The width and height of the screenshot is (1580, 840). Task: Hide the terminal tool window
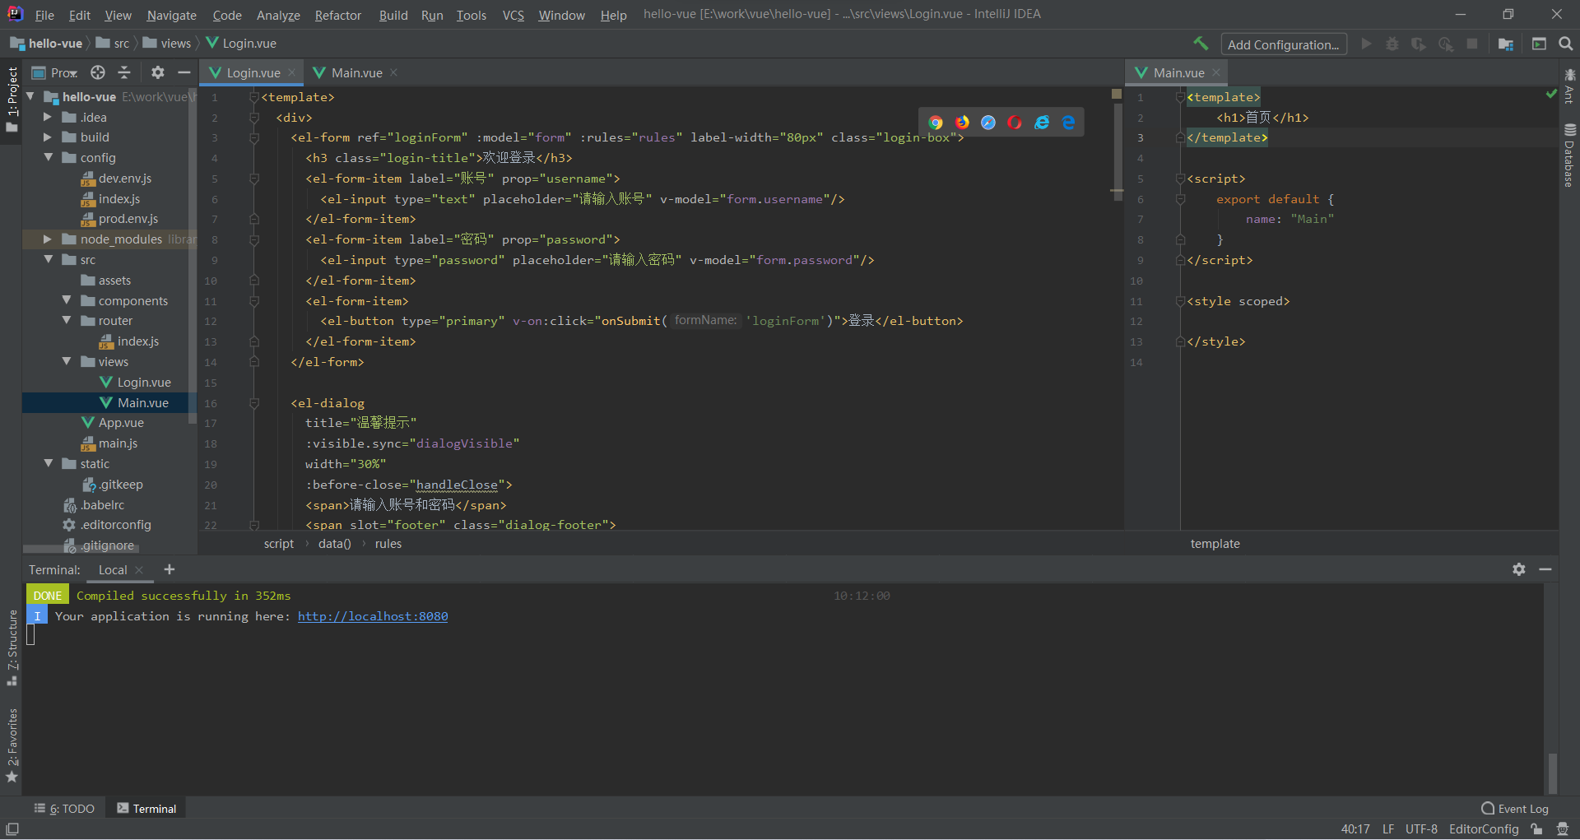click(1545, 569)
